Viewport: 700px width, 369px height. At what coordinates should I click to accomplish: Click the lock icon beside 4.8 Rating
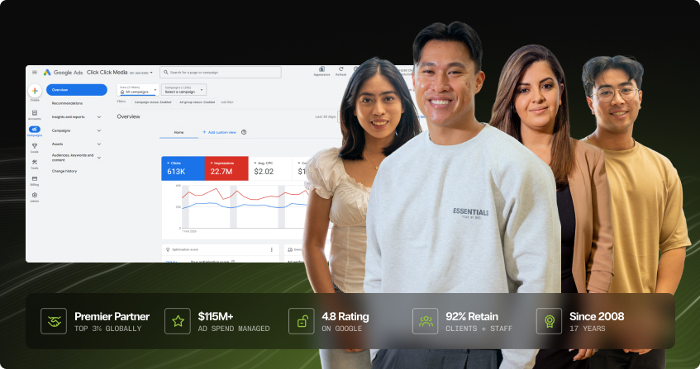(x=302, y=321)
